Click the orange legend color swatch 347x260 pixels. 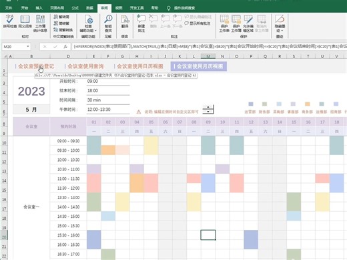[307, 104]
